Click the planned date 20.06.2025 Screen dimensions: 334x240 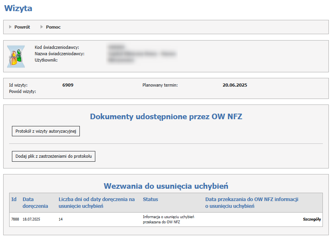[235, 85]
